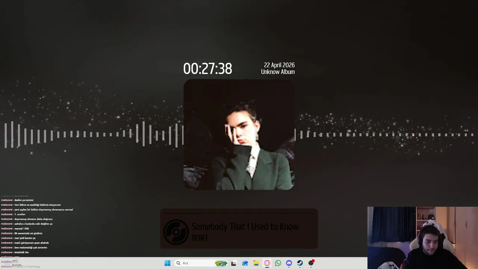Image resolution: width=478 pixels, height=269 pixels.
Task: Click chat message '1. sınıfım'
Action: [x=20, y=214]
